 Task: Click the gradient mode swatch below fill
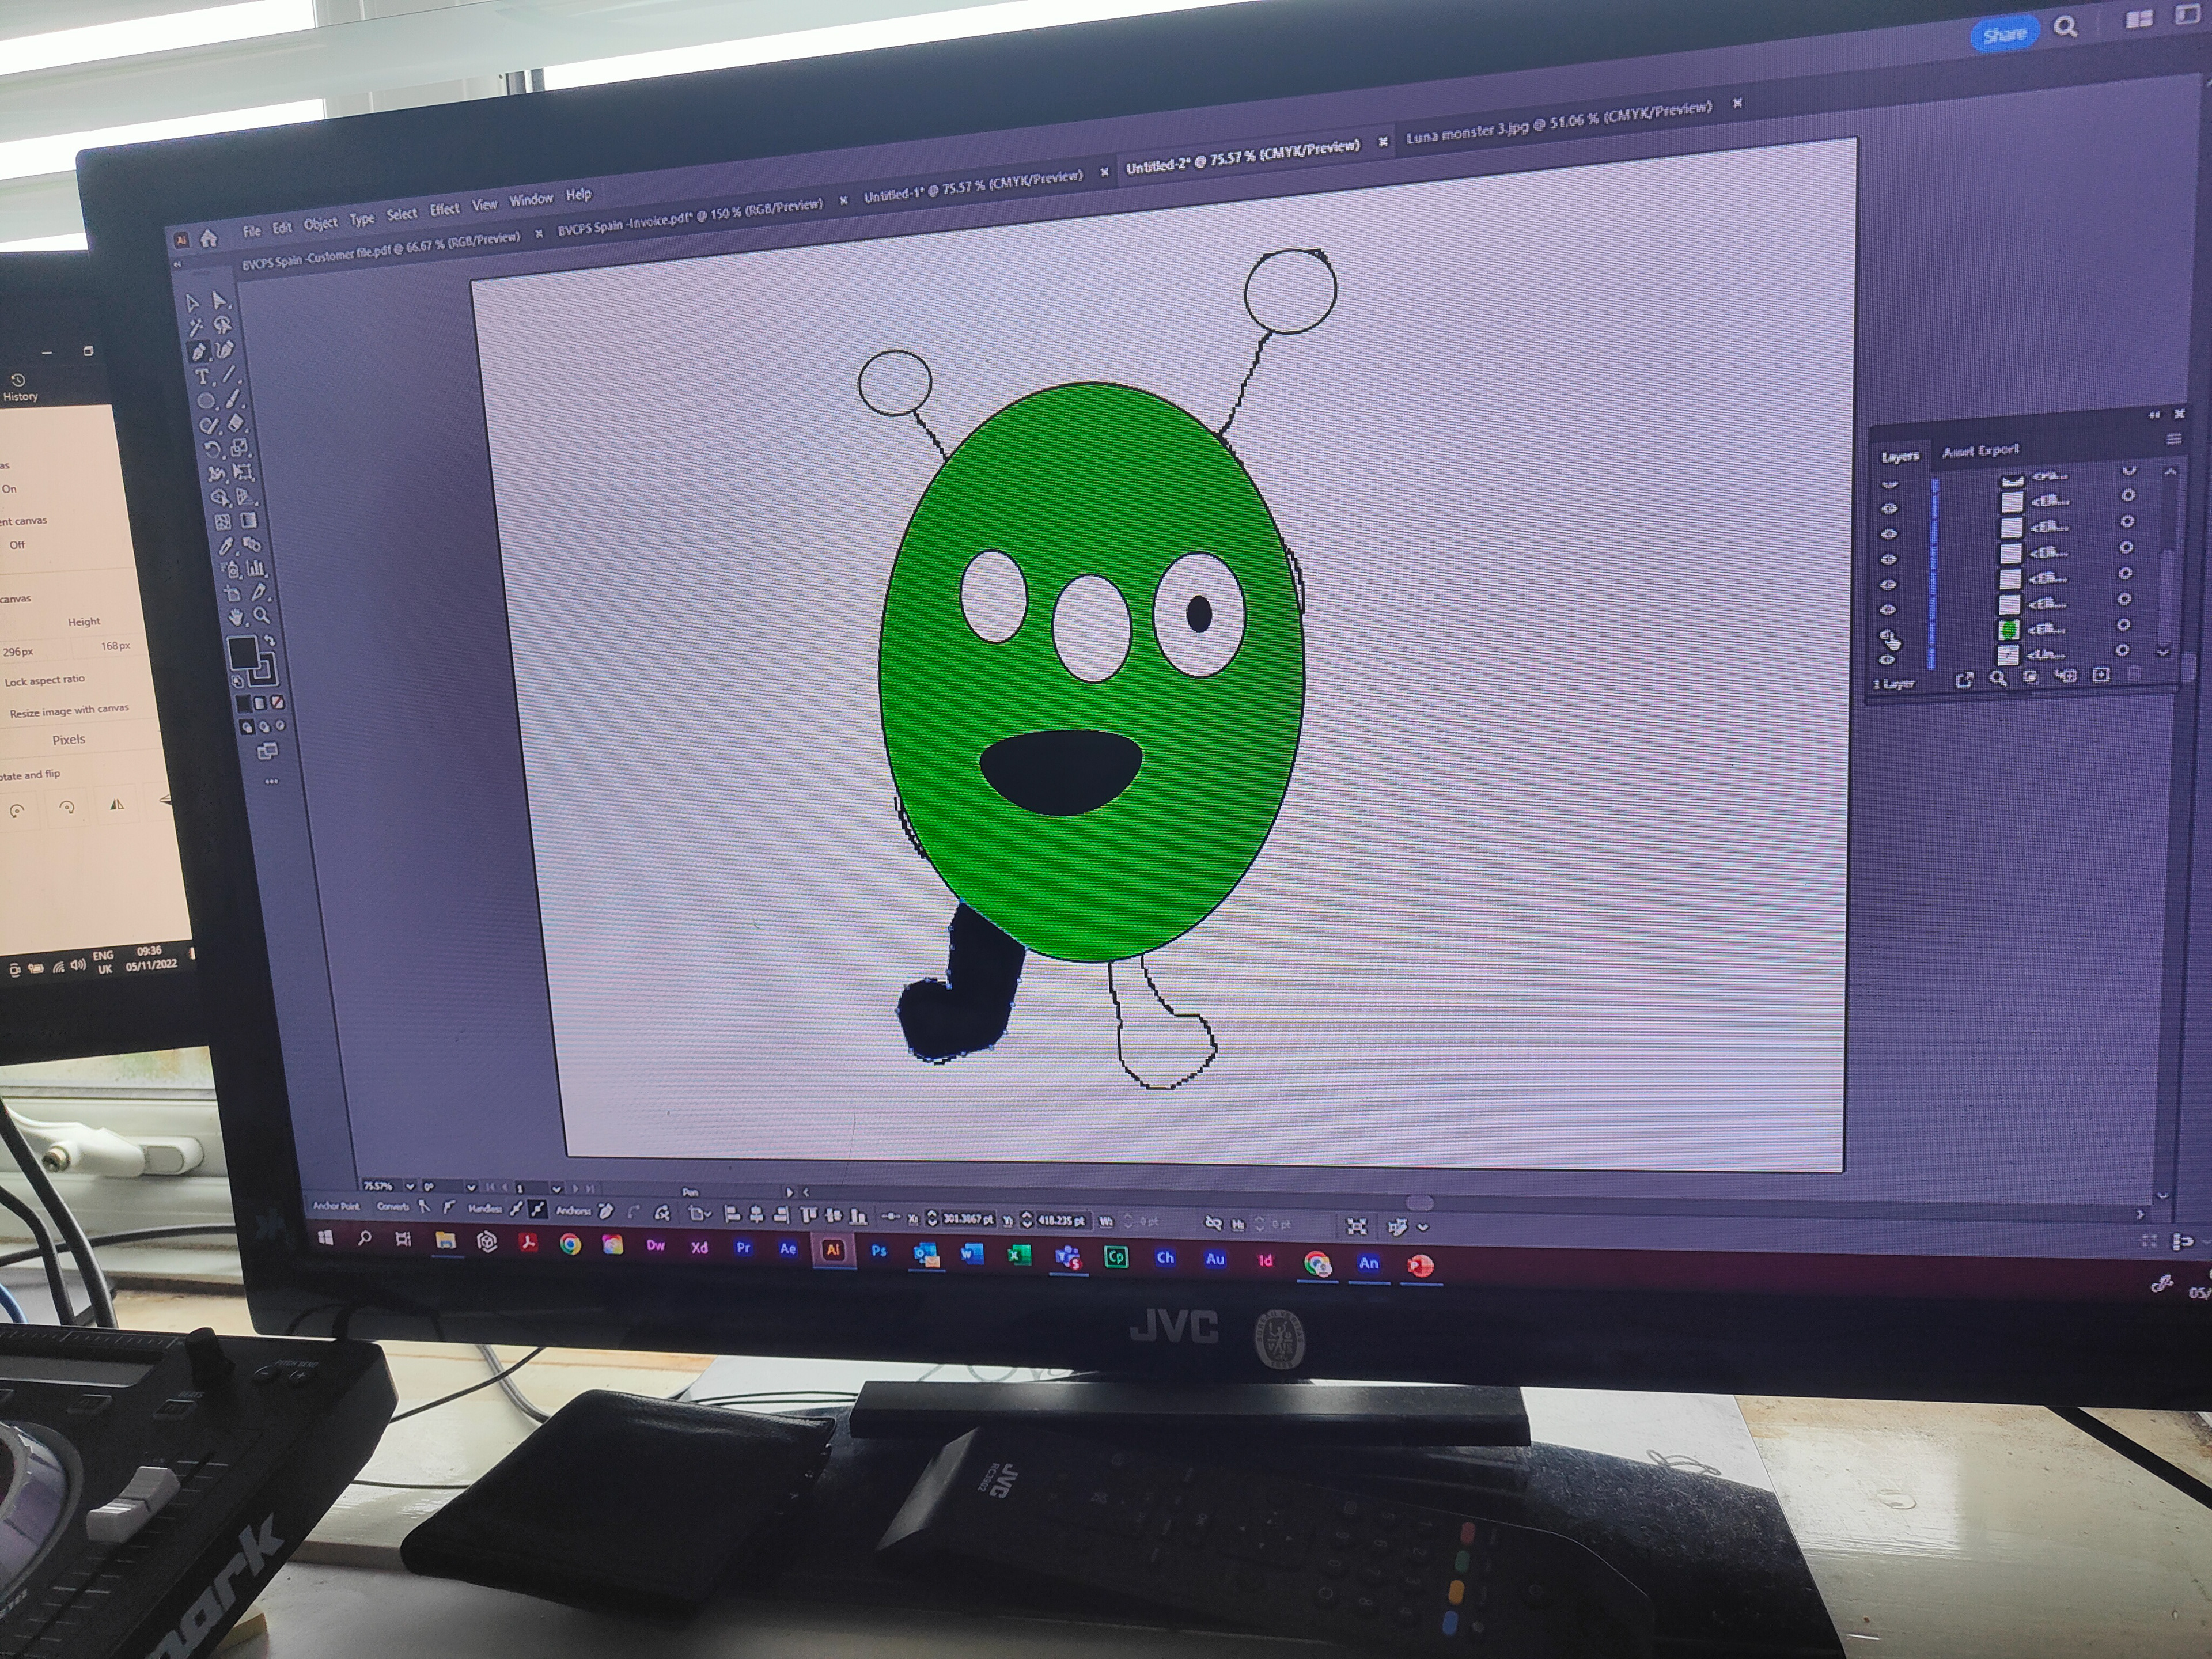coord(260,704)
